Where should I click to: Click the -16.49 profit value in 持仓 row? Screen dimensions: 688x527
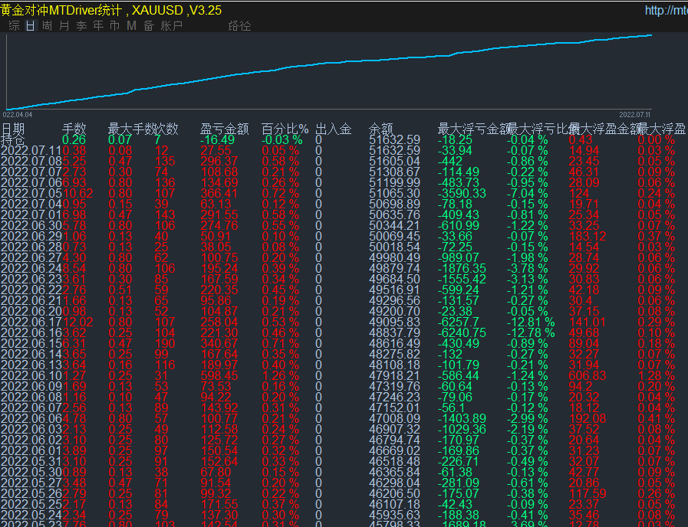click(217, 139)
